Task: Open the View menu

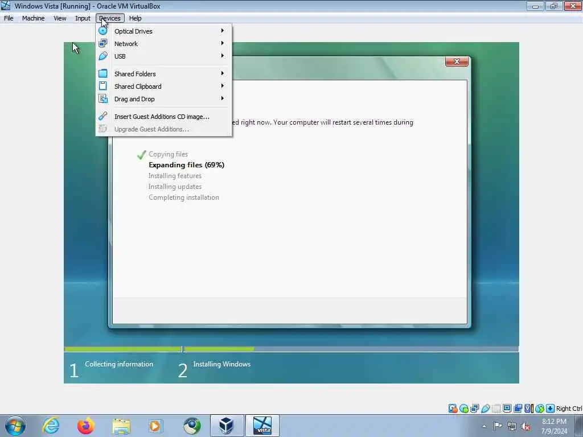Action: point(60,18)
